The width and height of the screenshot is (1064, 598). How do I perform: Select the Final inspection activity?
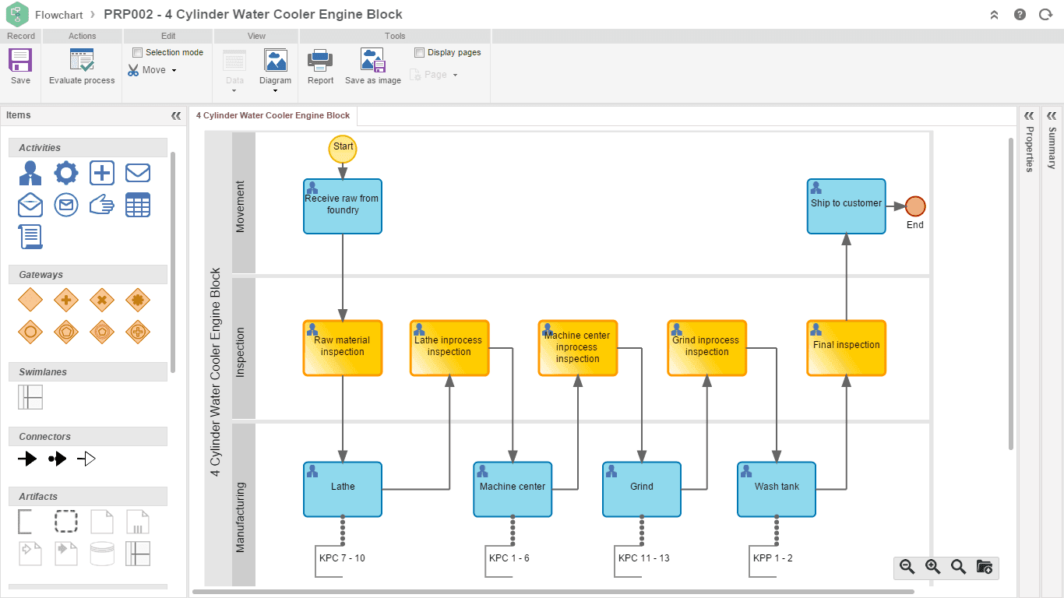847,348
